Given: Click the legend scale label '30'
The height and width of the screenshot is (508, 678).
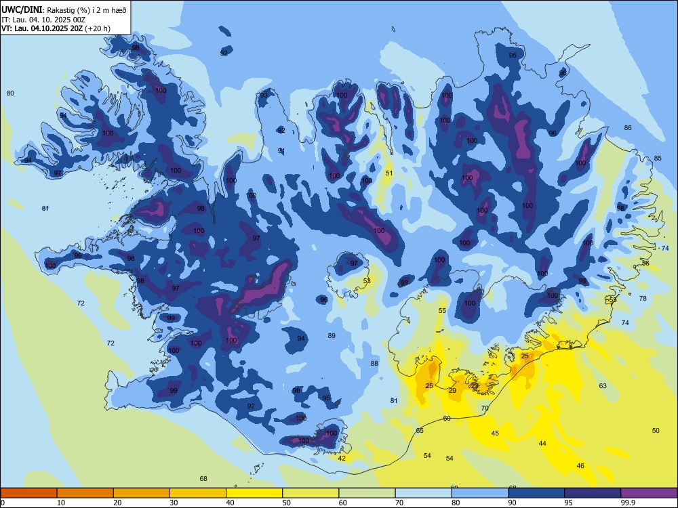Looking at the screenshot, I should pos(174,503).
